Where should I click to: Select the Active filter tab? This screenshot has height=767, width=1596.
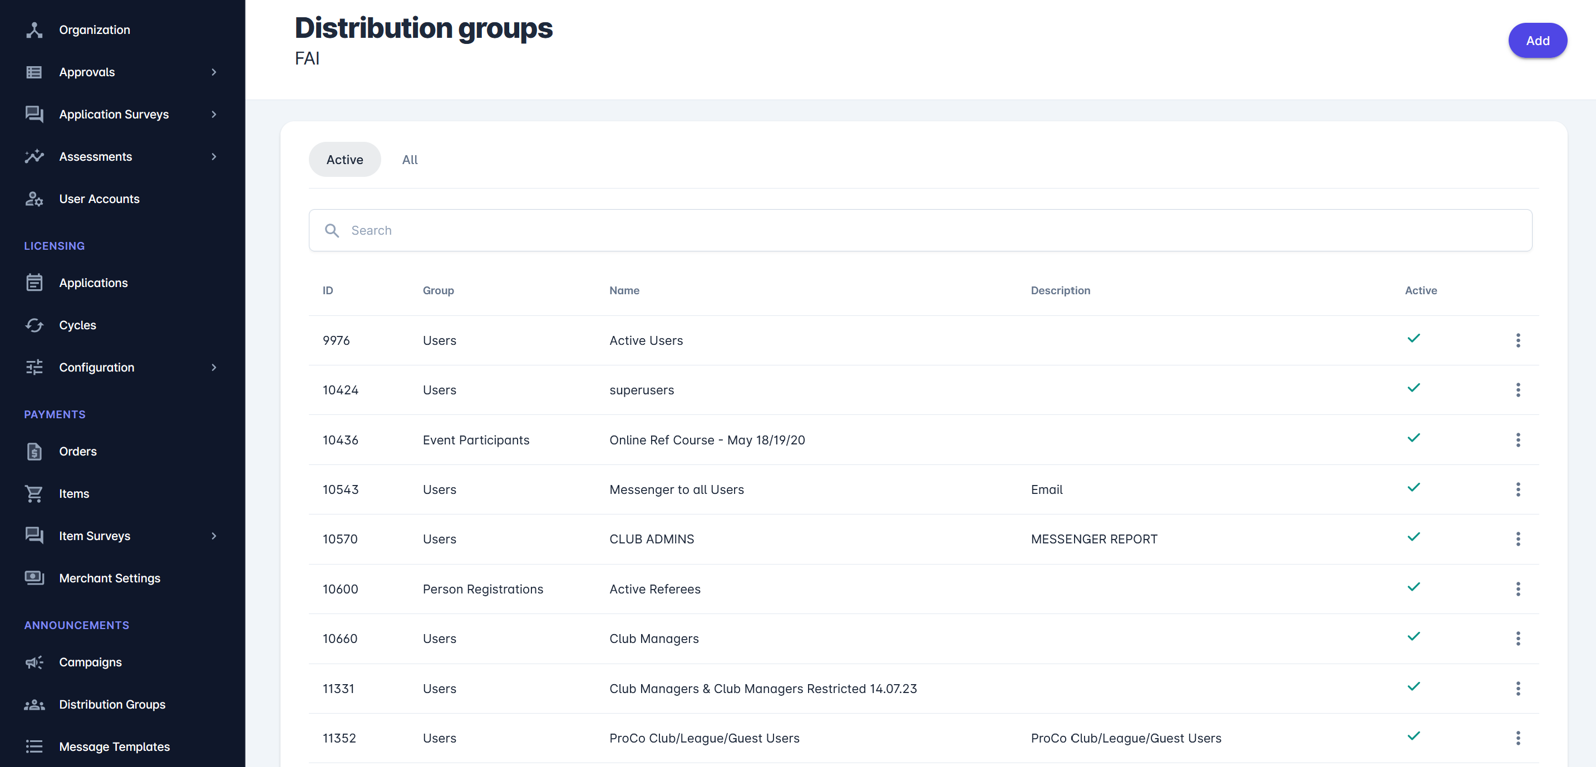[344, 160]
